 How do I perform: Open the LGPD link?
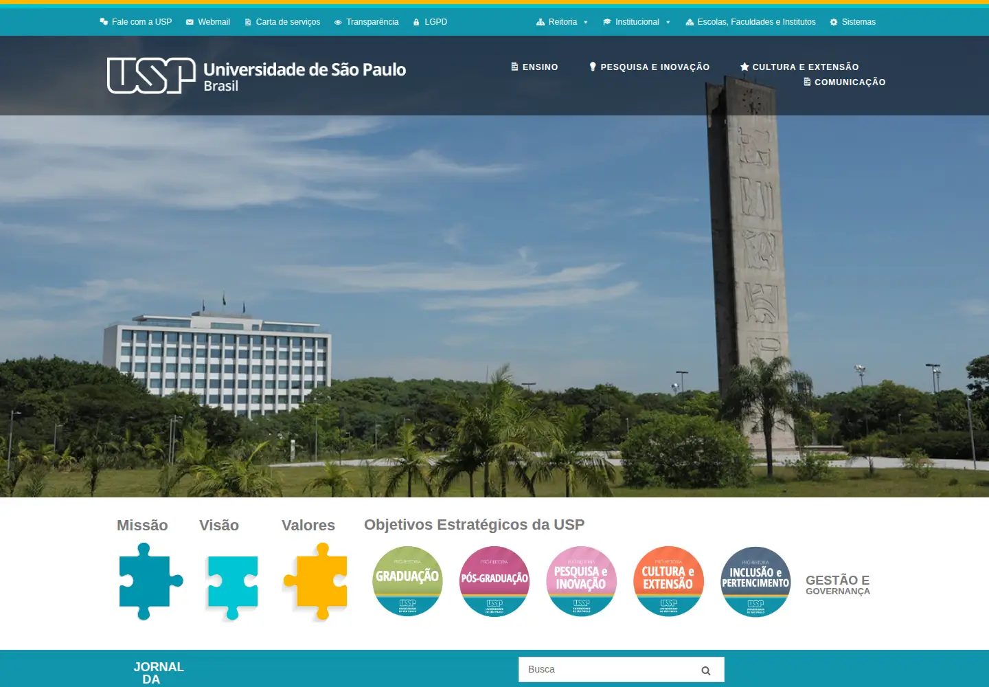point(430,22)
